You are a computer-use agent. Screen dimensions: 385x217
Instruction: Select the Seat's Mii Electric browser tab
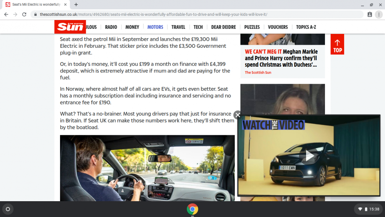click(x=36, y=4)
